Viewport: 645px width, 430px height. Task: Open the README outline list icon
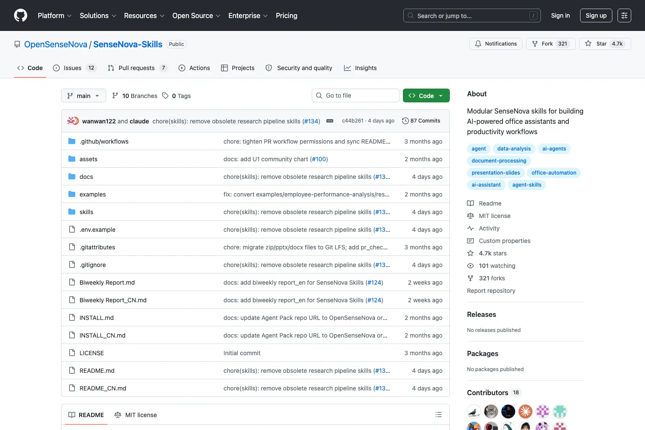(x=438, y=415)
